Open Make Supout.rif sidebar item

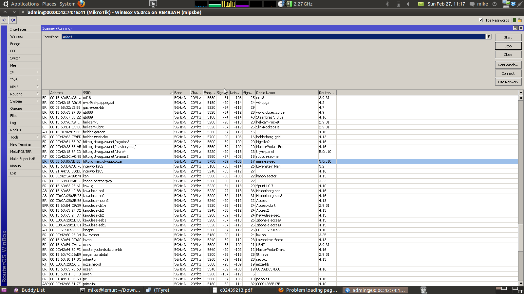(24, 159)
